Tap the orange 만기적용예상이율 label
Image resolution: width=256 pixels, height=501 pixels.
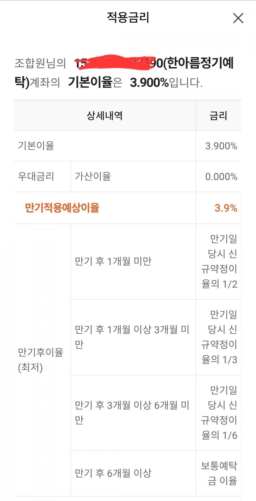pos(62,208)
